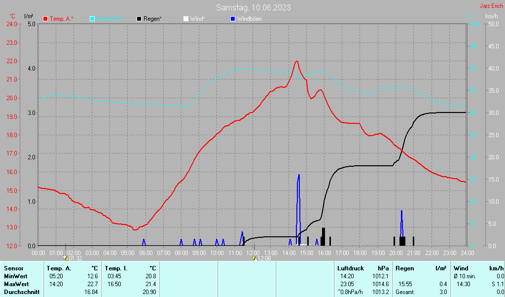Click the MinWert row label
Image resolution: width=505 pixels, height=297 pixels.
tap(15, 276)
